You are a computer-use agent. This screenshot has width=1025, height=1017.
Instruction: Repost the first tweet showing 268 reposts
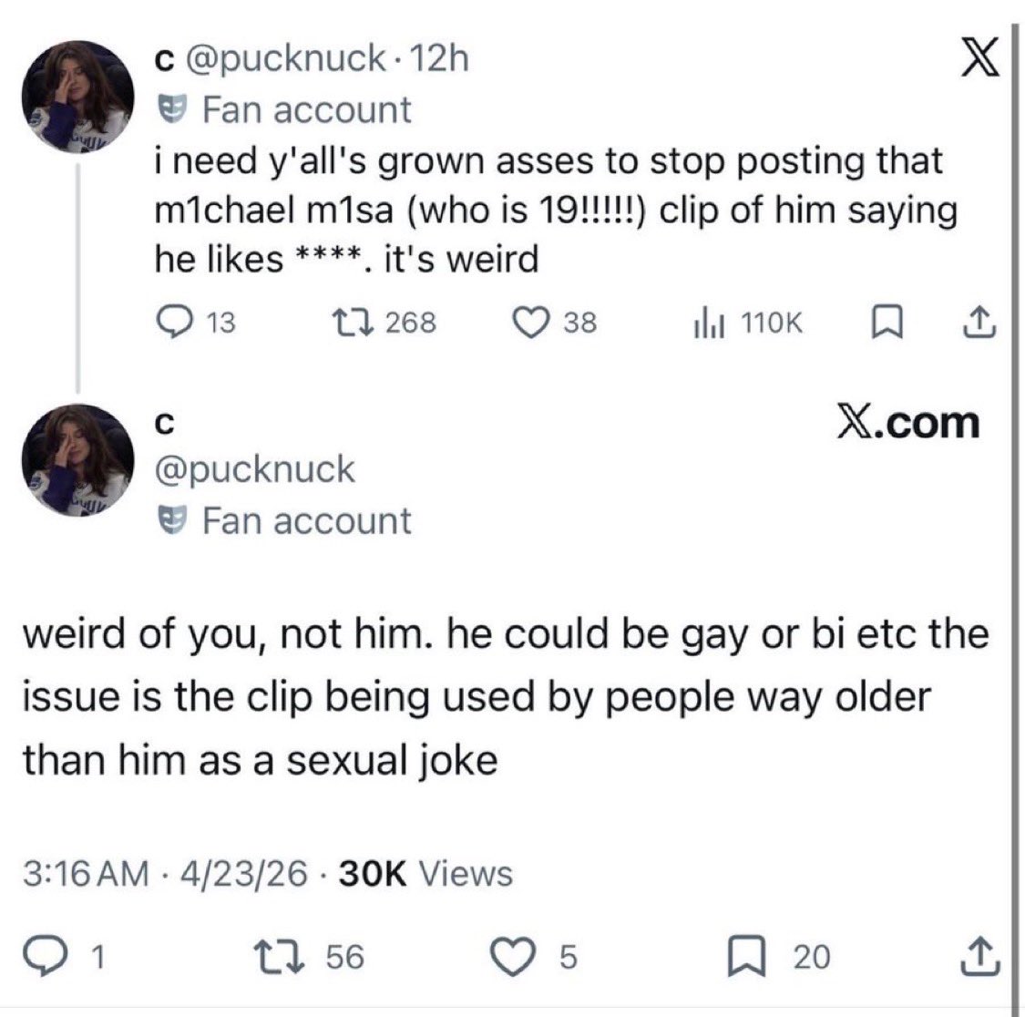pos(384,323)
